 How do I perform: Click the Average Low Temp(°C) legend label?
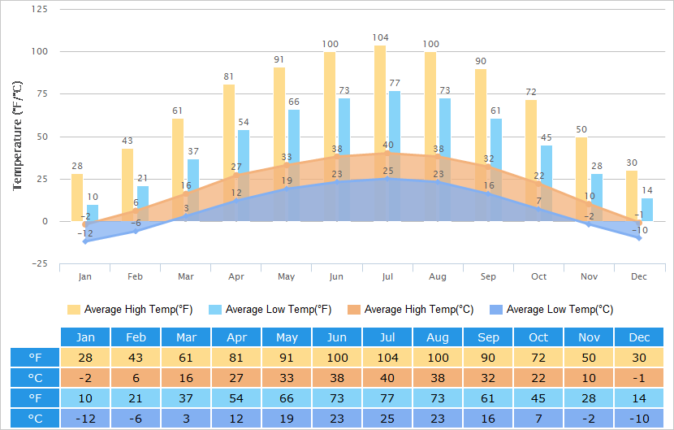[560, 310]
